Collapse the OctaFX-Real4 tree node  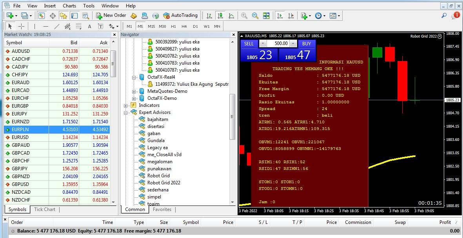134,77
